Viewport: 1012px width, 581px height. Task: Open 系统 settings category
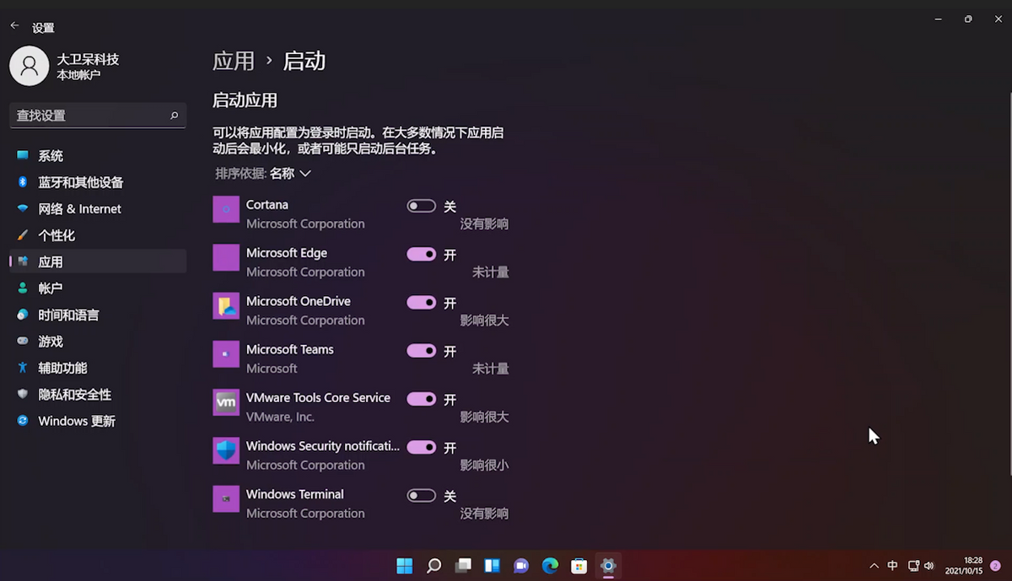98,156
